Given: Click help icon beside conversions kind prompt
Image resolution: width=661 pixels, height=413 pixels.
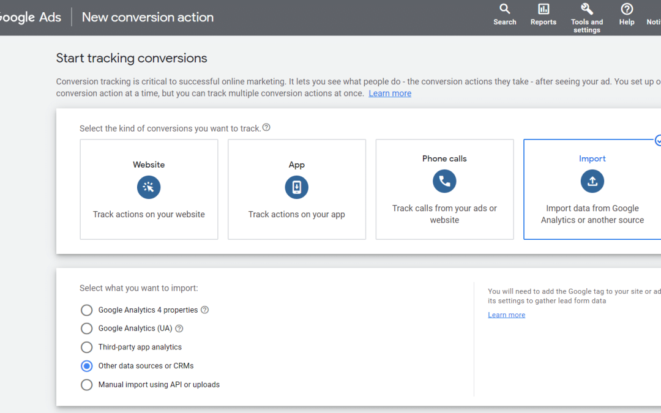Looking at the screenshot, I should pyautogui.click(x=266, y=128).
